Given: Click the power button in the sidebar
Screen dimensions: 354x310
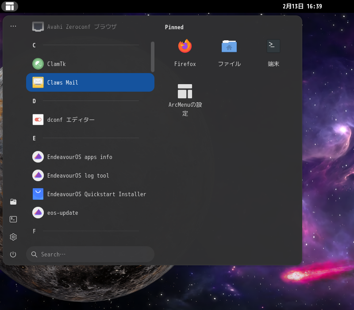Looking at the screenshot, I should [x=13, y=254].
